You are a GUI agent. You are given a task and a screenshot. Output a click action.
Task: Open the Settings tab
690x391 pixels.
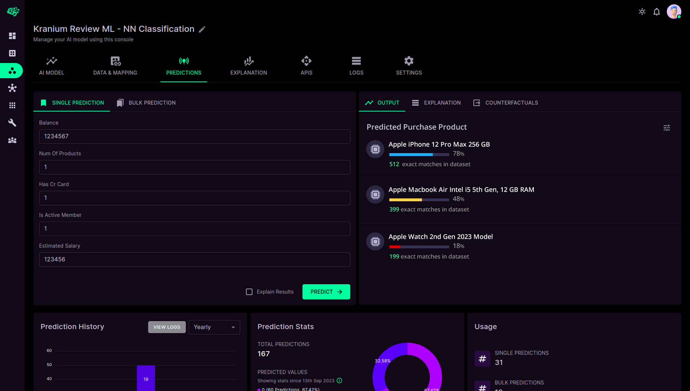click(409, 66)
